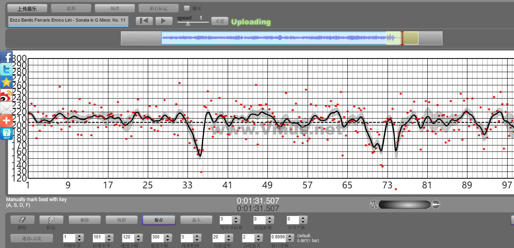Click the 上传音乐 upload music button

27,8
